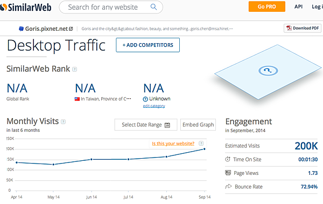Click the Go PRO button
The width and height of the screenshot is (323, 204).
click(267, 6)
